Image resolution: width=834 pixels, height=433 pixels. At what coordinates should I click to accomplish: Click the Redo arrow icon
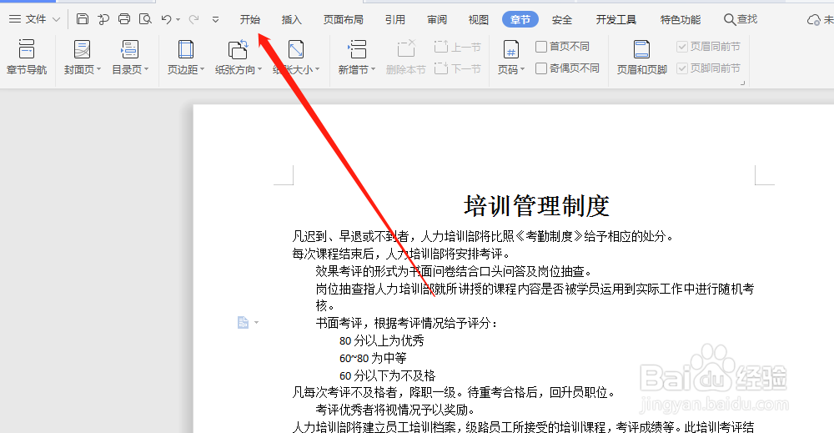(x=193, y=19)
